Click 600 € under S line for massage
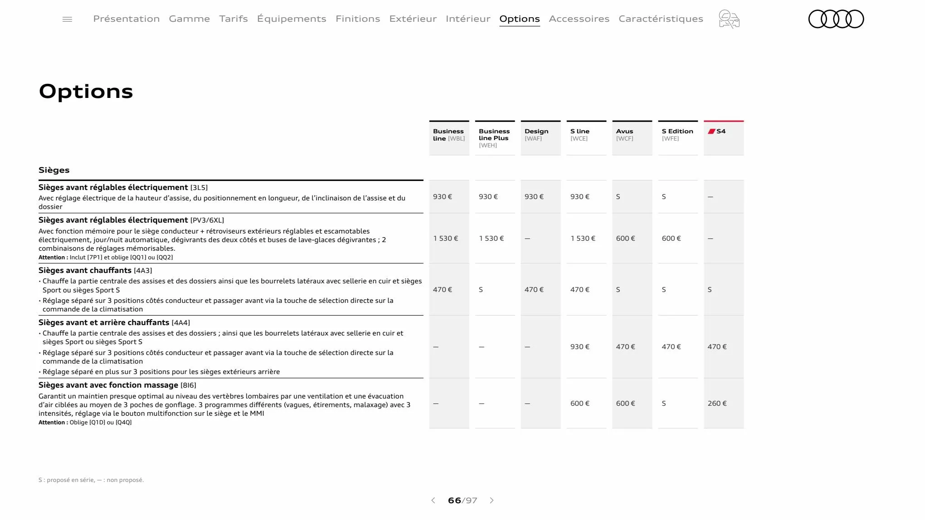The height and width of the screenshot is (520, 925). point(580,403)
